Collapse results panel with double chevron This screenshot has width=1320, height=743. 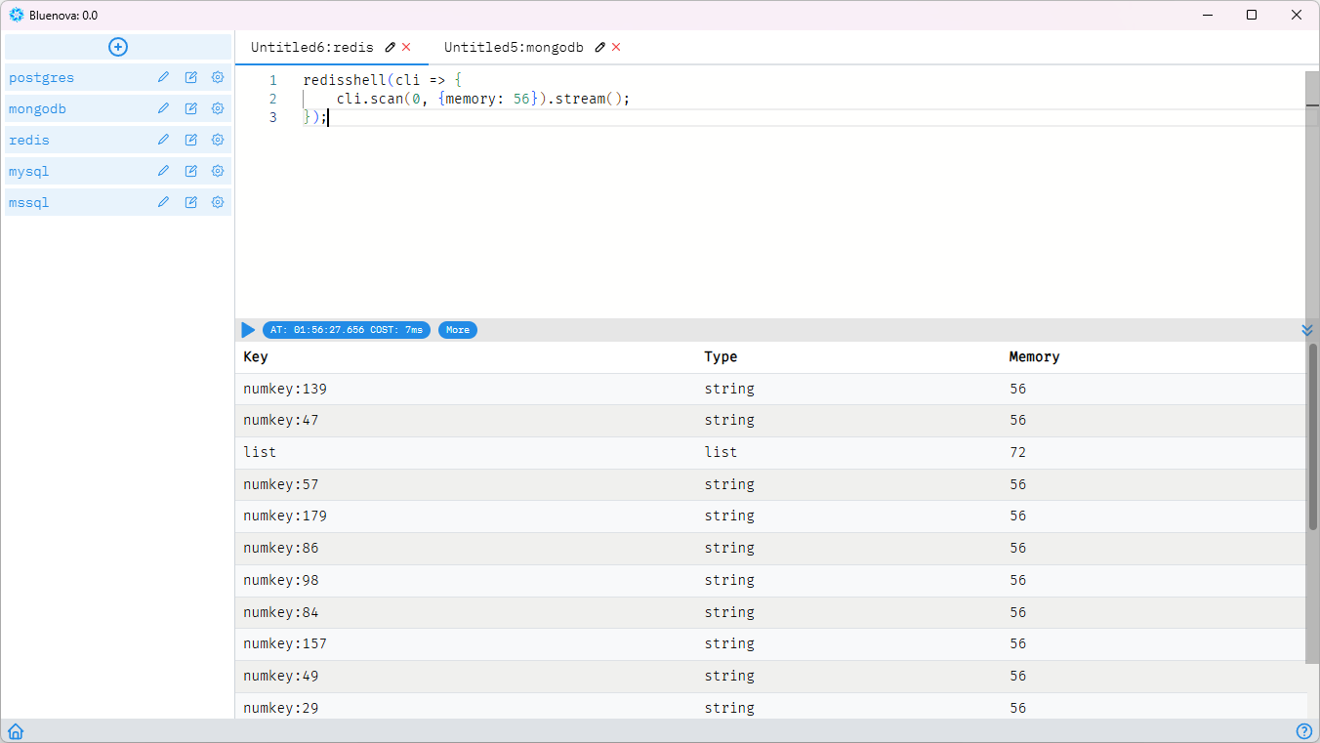(x=1307, y=330)
